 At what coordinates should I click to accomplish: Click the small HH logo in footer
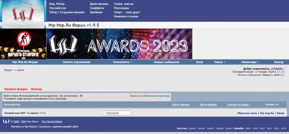point(6,121)
